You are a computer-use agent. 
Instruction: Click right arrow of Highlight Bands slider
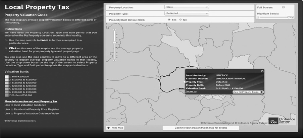(x=293, y=17)
